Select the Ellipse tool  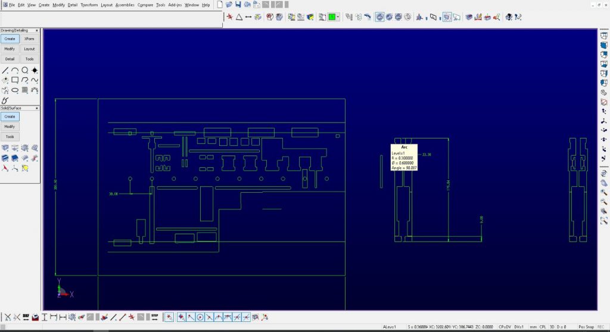(15, 90)
